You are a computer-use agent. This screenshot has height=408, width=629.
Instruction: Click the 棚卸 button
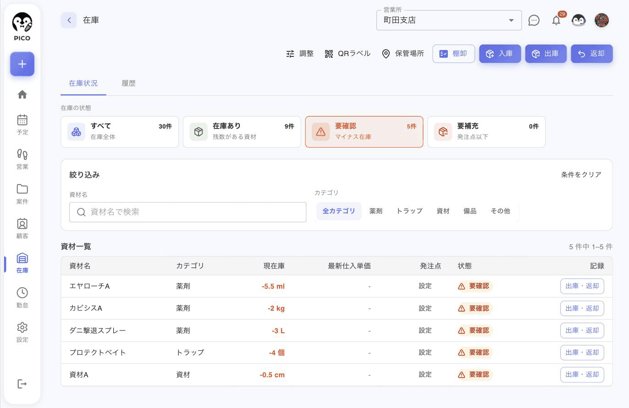point(453,54)
